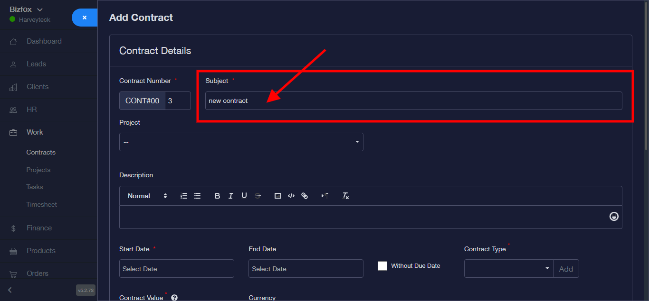Open Projects in the sidebar
The image size is (649, 301).
click(x=38, y=170)
